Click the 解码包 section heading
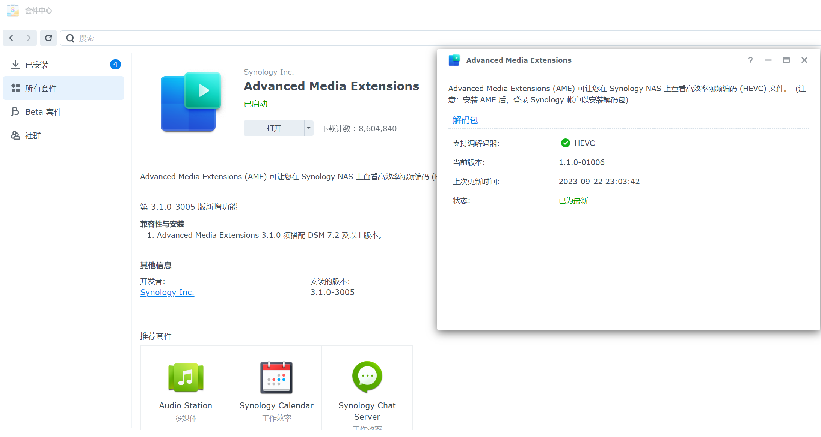Screen dimensions: 821x437 click(465, 120)
